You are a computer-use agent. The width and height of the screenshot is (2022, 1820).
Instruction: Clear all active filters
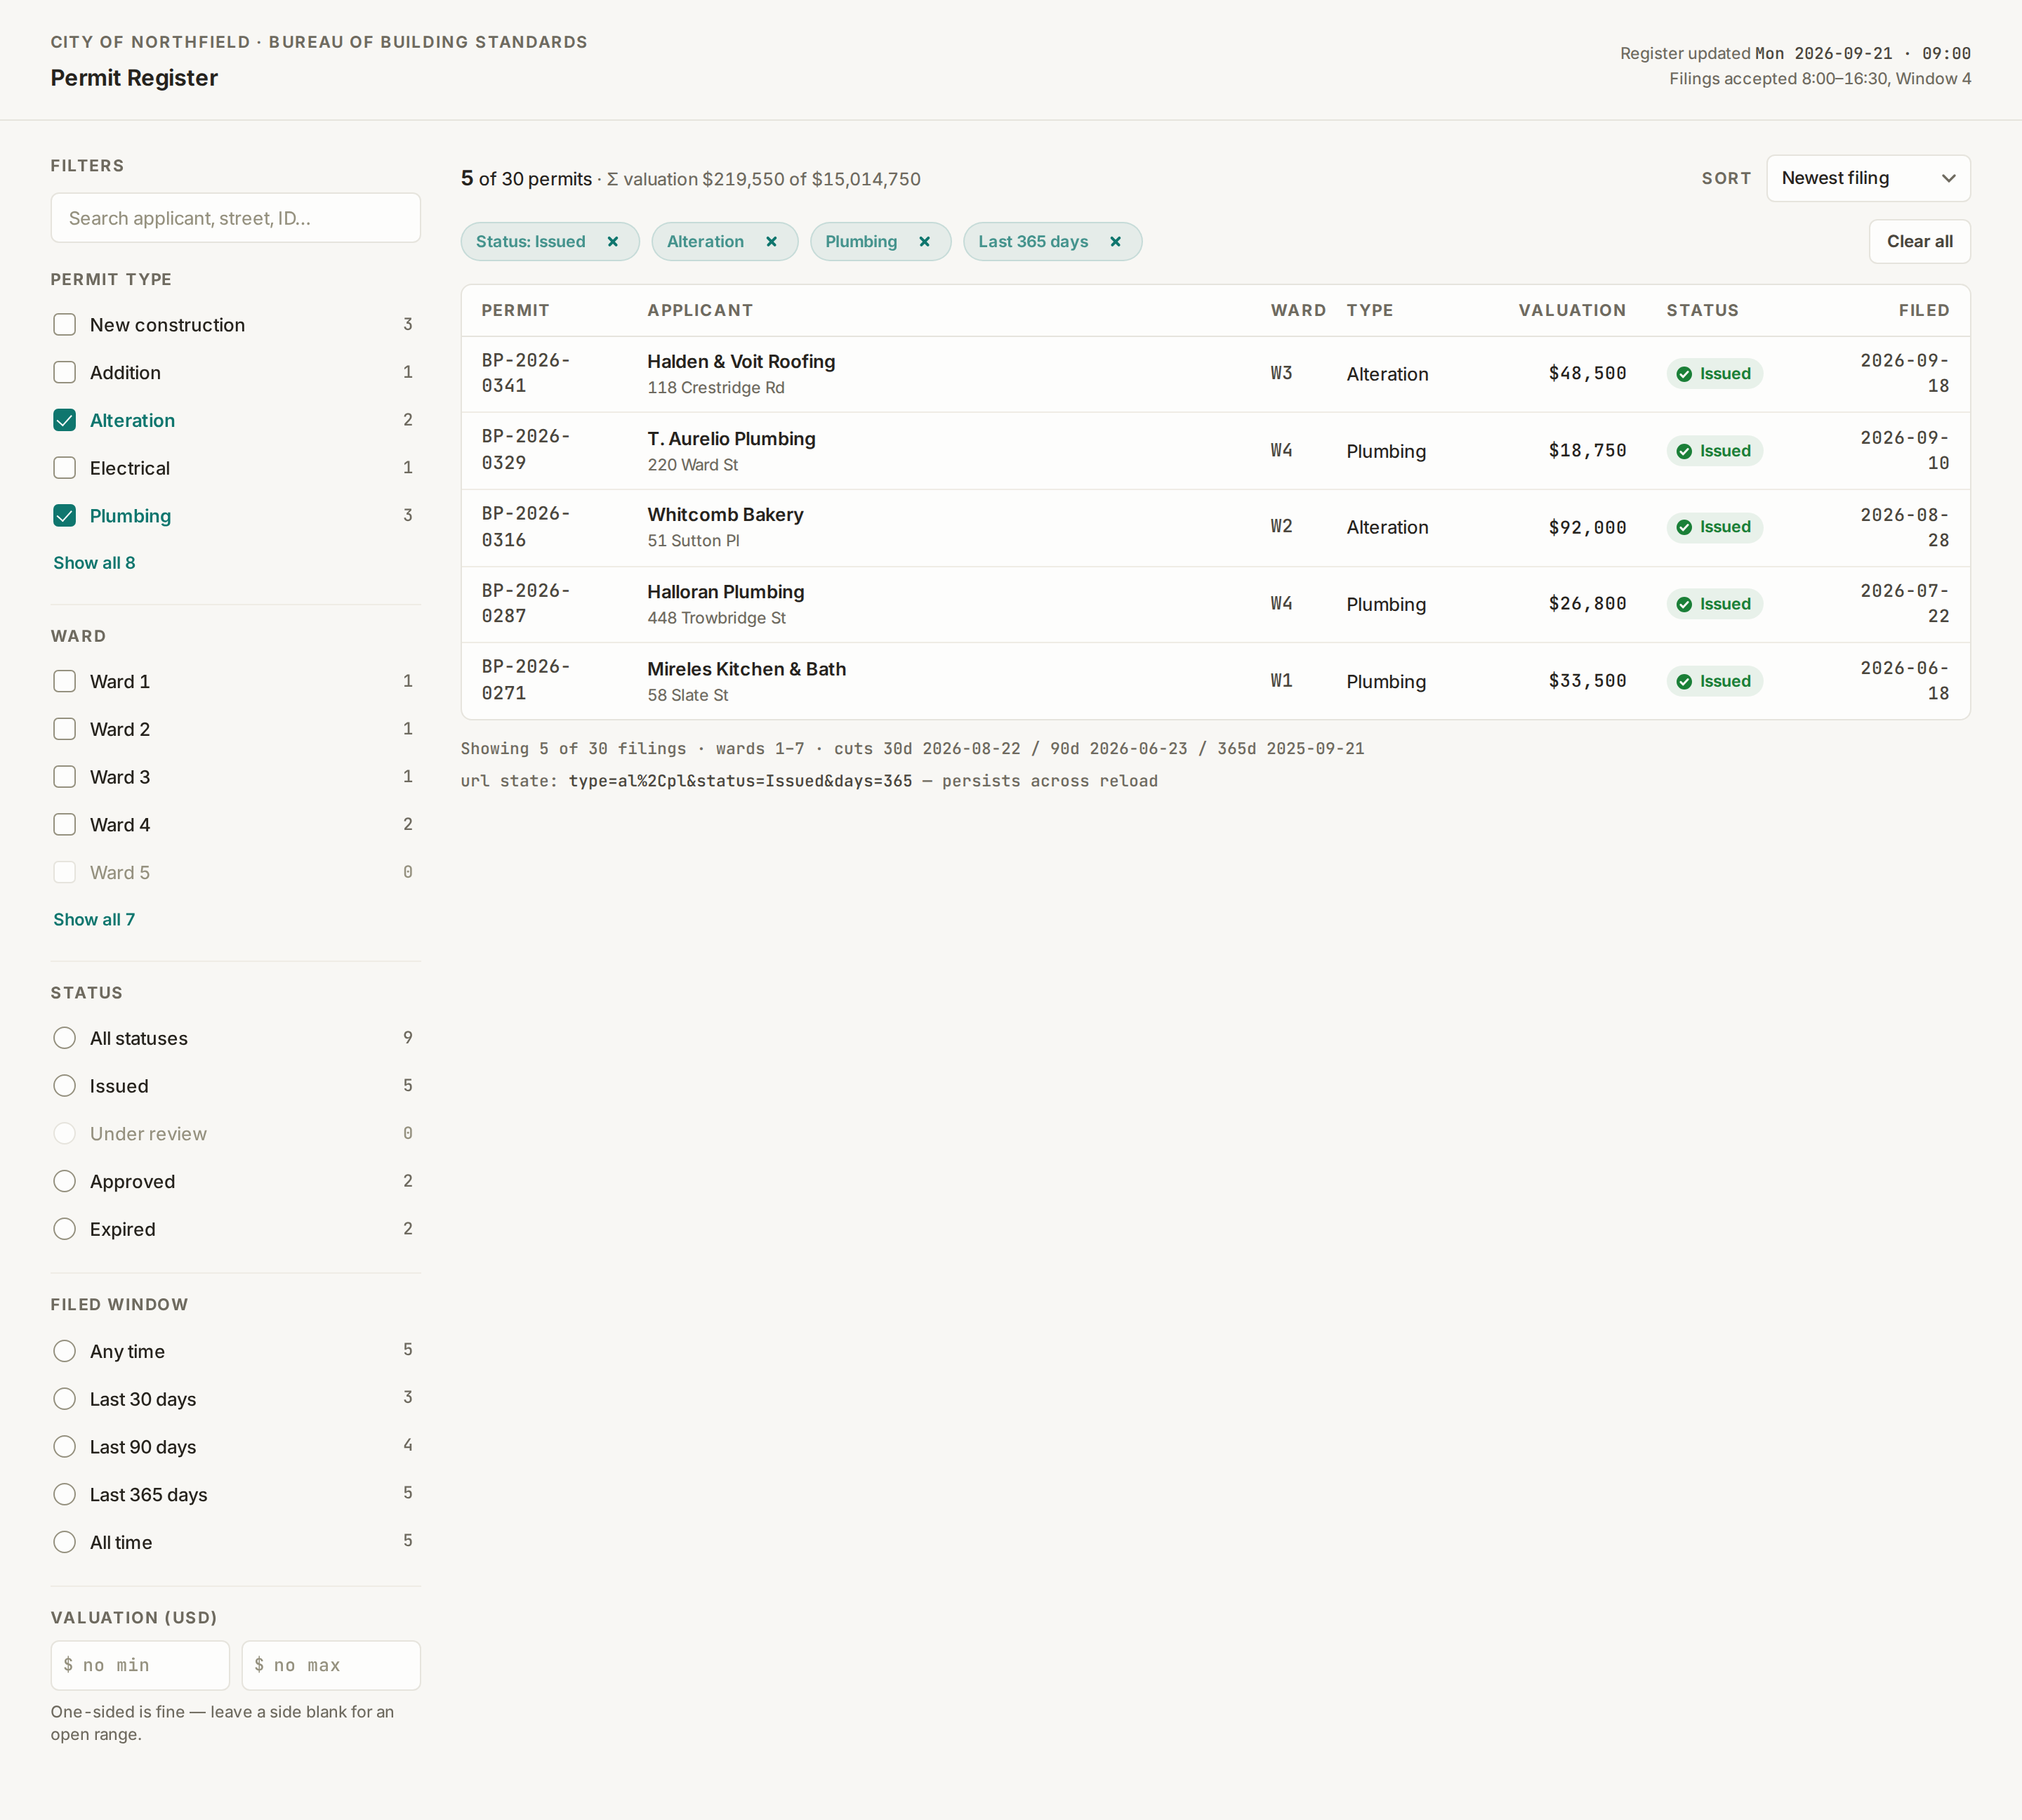pos(1919,242)
